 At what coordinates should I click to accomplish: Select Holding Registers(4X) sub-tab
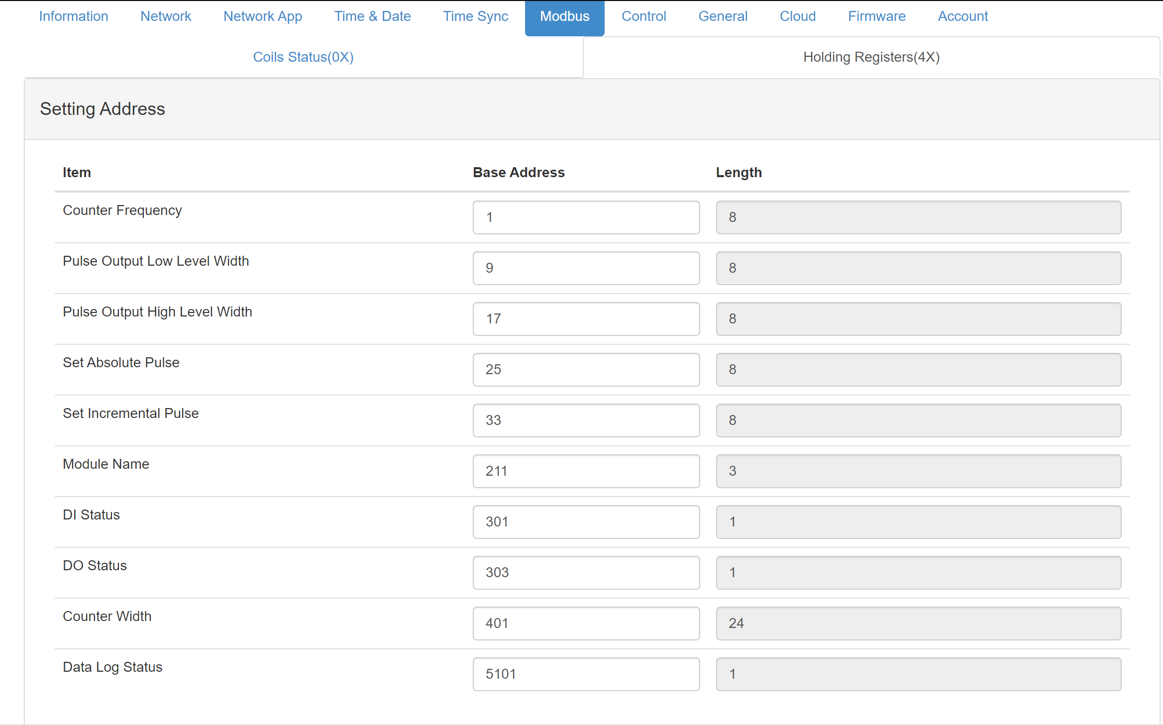click(x=871, y=57)
